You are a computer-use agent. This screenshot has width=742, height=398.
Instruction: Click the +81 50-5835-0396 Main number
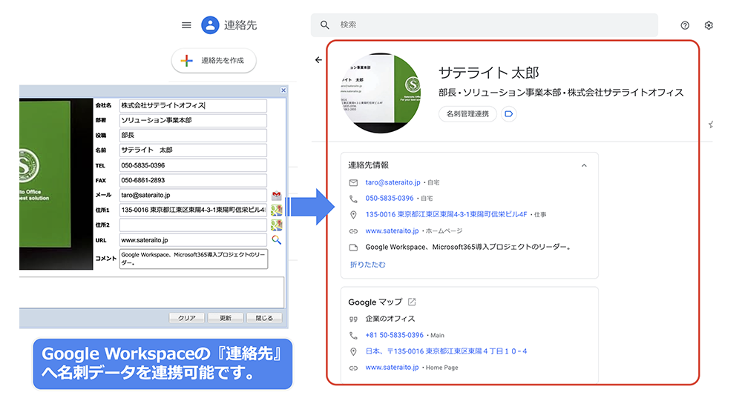point(394,335)
